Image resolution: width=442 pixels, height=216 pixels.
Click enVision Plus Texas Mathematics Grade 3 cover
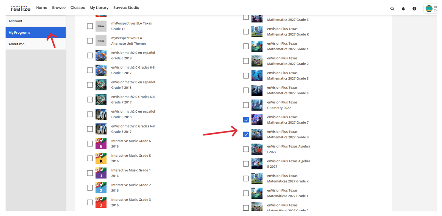click(x=257, y=76)
